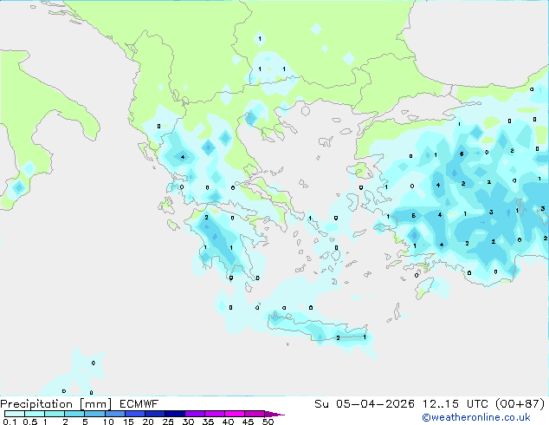
Task: Click the '4' precipitation value over northwestern Greece
Action: click(183, 157)
